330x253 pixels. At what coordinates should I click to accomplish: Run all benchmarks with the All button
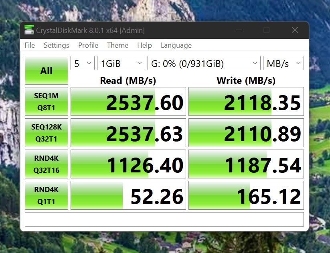[46, 70]
